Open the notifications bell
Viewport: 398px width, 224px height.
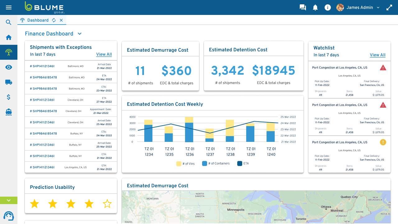315,7
